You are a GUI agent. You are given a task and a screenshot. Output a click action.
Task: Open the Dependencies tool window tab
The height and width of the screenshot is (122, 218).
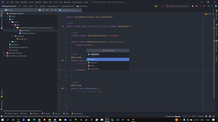pos(77,114)
